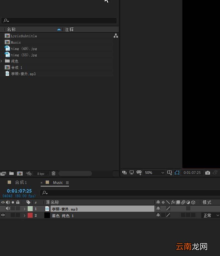The width and height of the screenshot is (220, 256).
Task: Delete selected project item with trash icon
Action: coord(53,174)
